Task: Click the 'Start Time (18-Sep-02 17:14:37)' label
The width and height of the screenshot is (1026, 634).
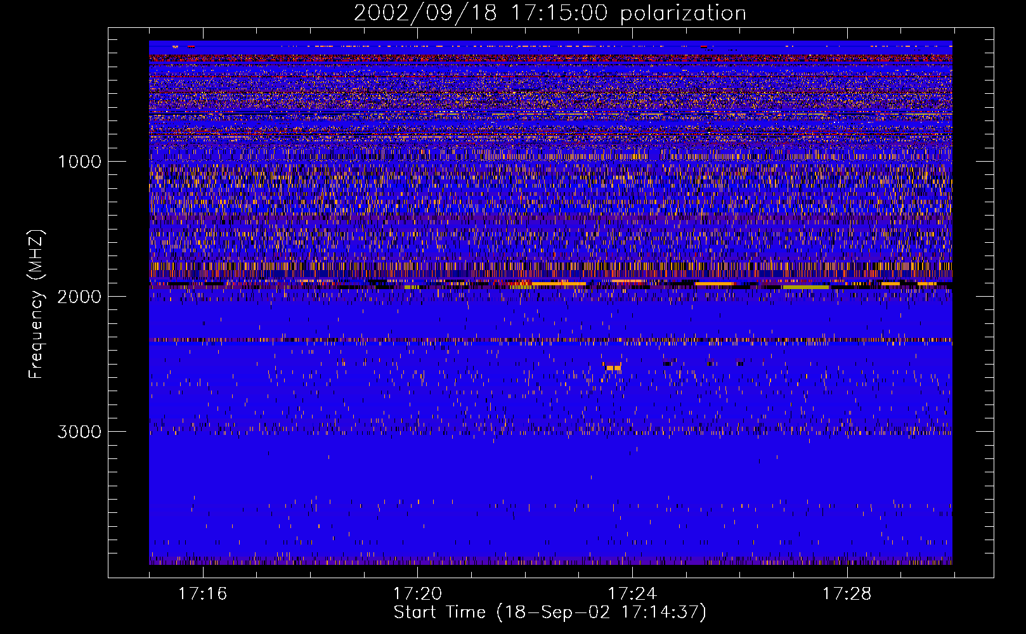Action: pos(550,612)
